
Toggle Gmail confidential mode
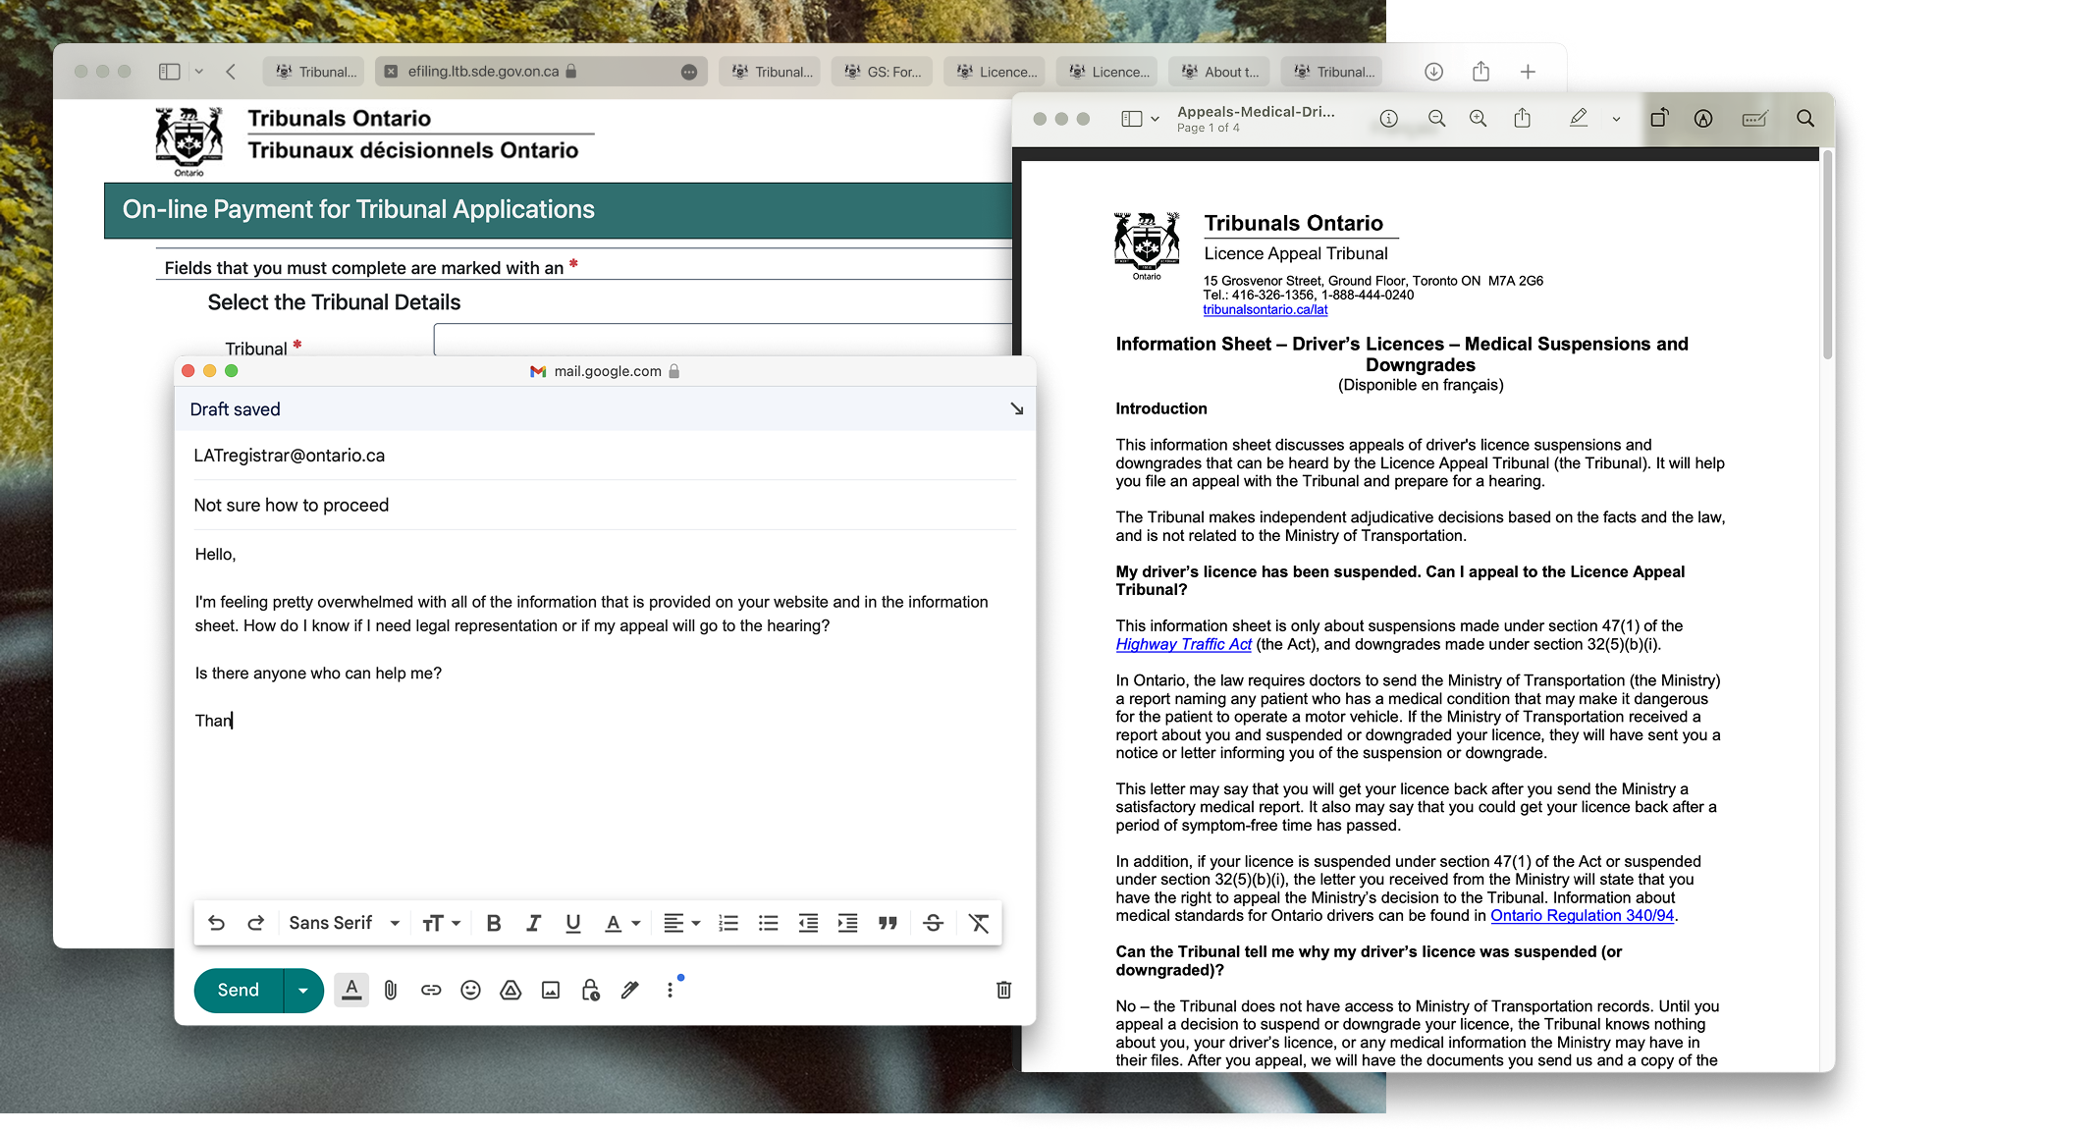pyautogui.click(x=590, y=990)
